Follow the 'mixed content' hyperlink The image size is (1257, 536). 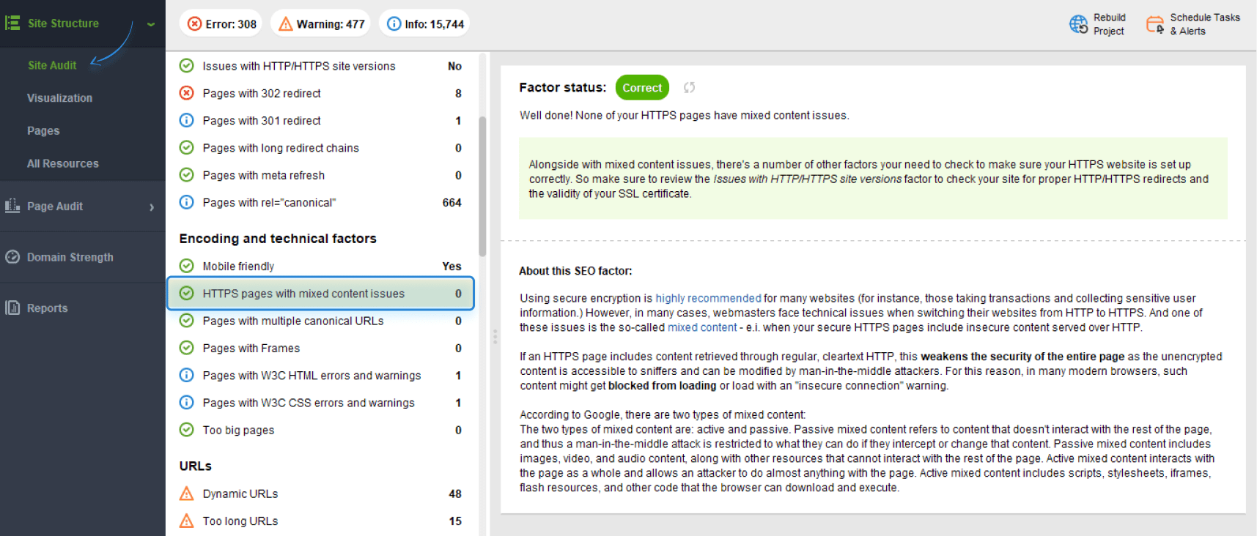coord(702,327)
